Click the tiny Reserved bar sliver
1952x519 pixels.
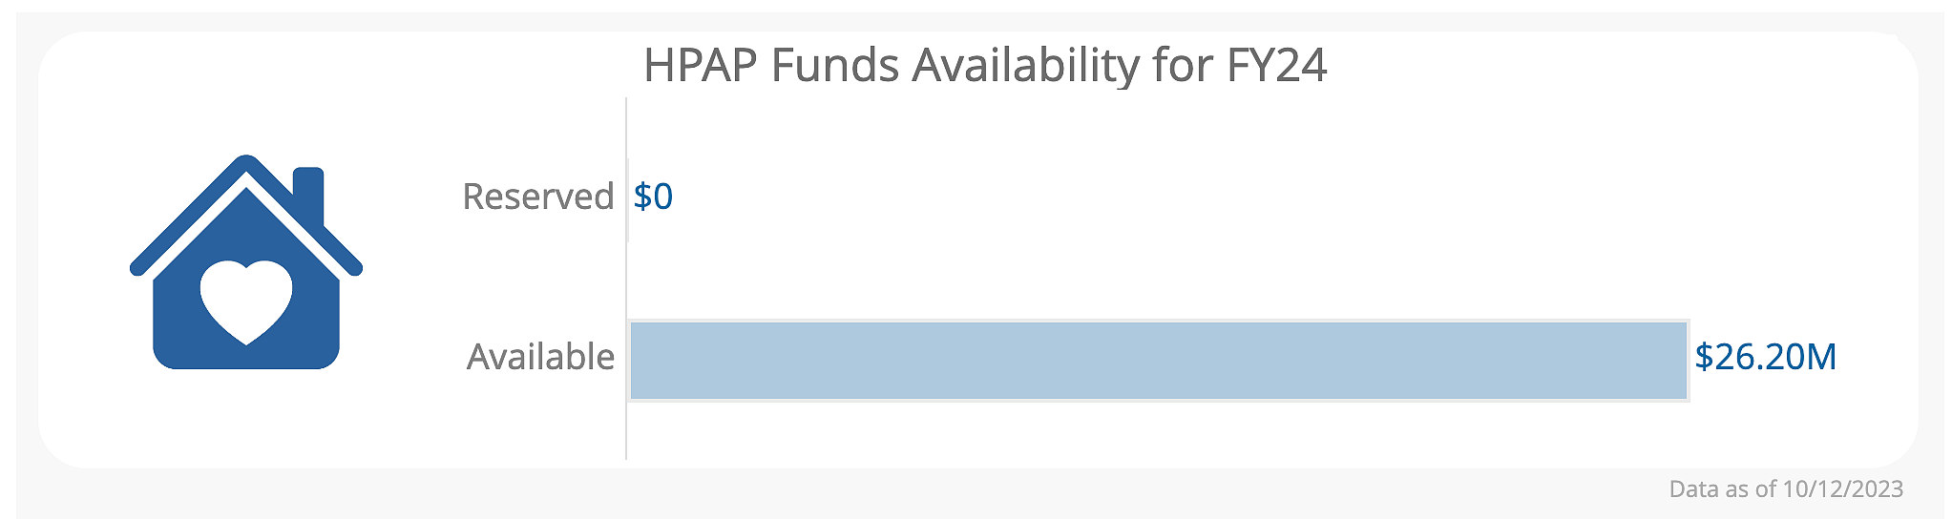(x=628, y=198)
